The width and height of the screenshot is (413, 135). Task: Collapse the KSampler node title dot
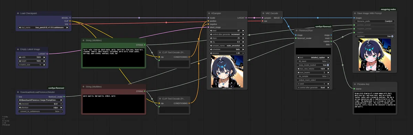point(209,13)
